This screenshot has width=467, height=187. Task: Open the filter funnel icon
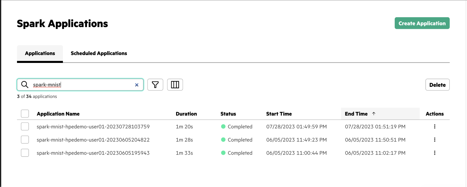155,84
